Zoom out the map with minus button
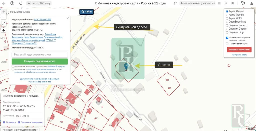The width and height of the screenshot is (256, 131). [x=4, y=17]
